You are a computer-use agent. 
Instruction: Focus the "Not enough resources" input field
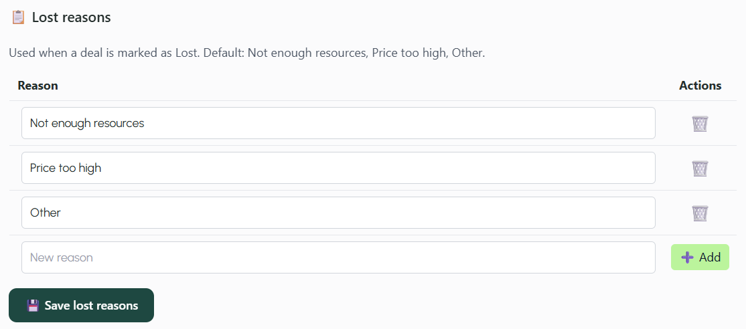338,123
